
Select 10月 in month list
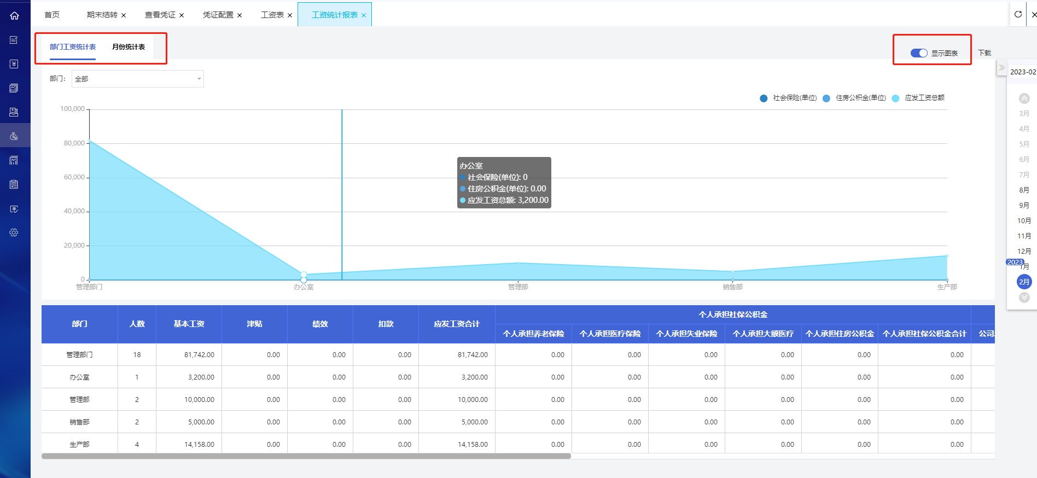tap(1024, 221)
